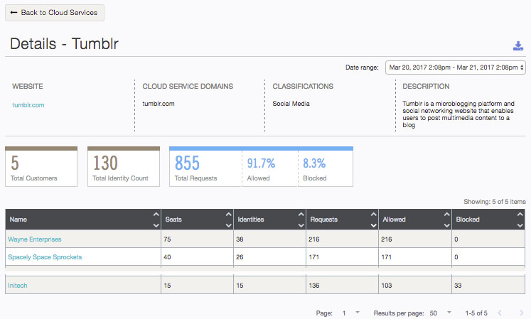This screenshot has width=531, height=319.
Task: Click the Details - Tumblr heading
Action: (65, 43)
